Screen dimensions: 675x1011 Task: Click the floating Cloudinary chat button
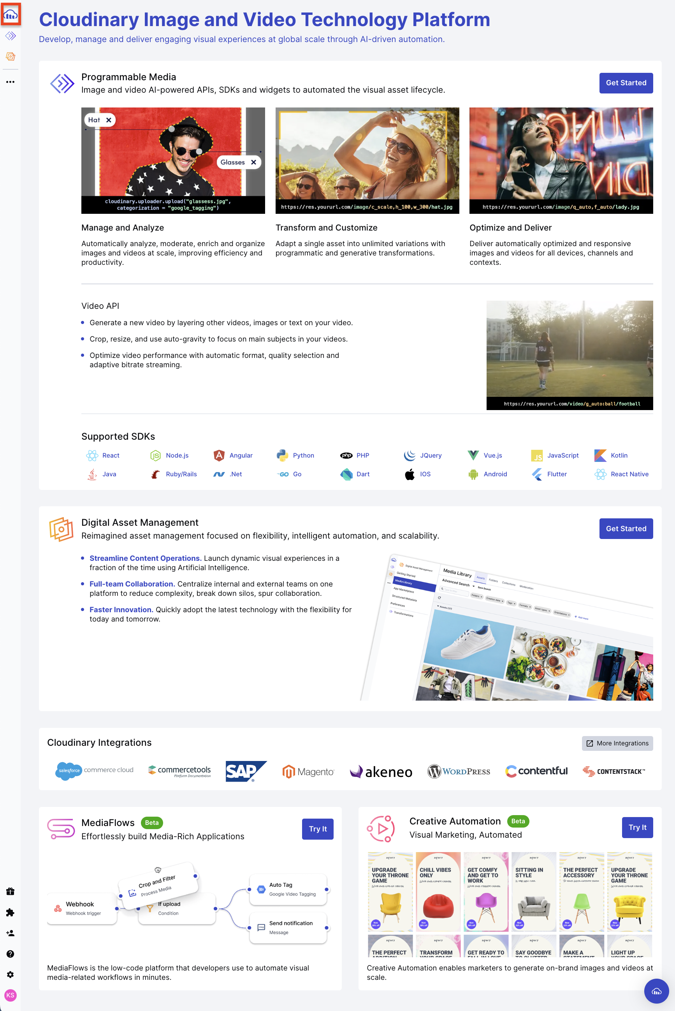(656, 991)
